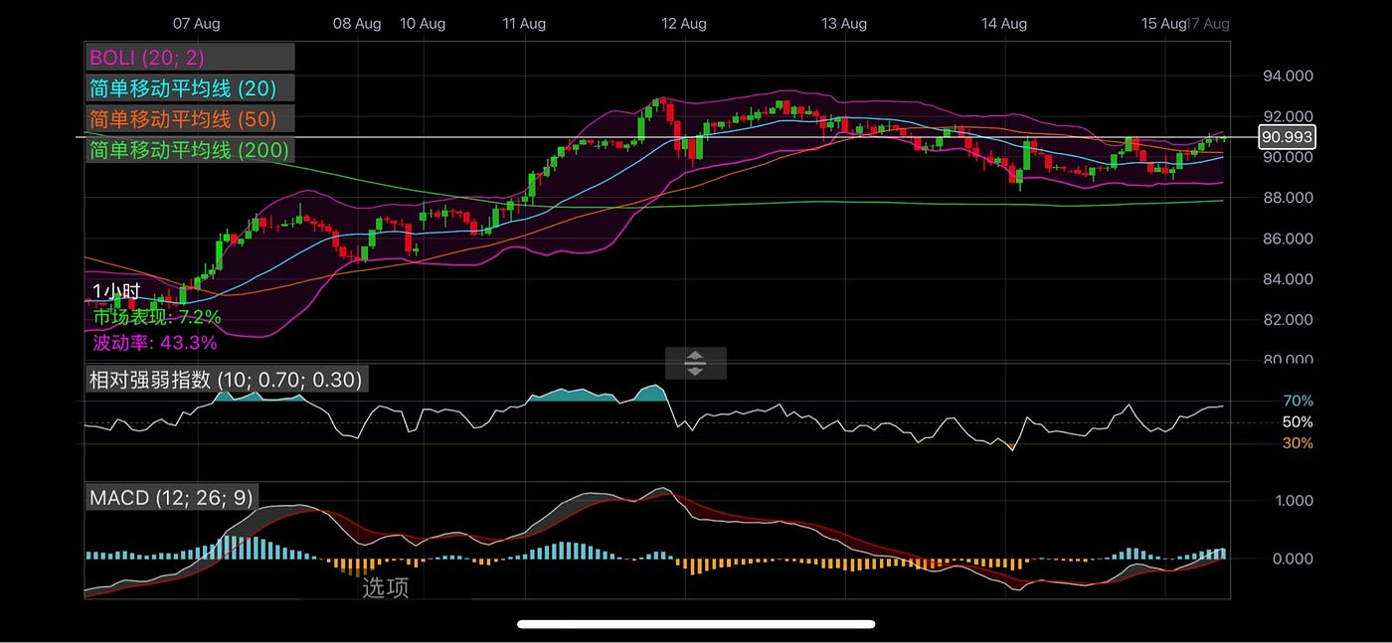This screenshot has width=1392, height=643.
Task: Tap the iOS home indicator bar
Action: 696,624
